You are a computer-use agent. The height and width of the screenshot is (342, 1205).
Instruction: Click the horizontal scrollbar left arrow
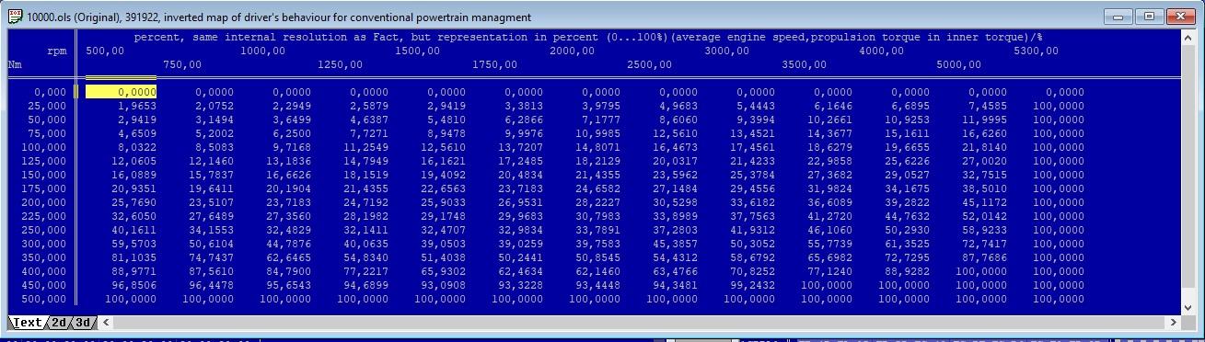pyautogui.click(x=107, y=323)
